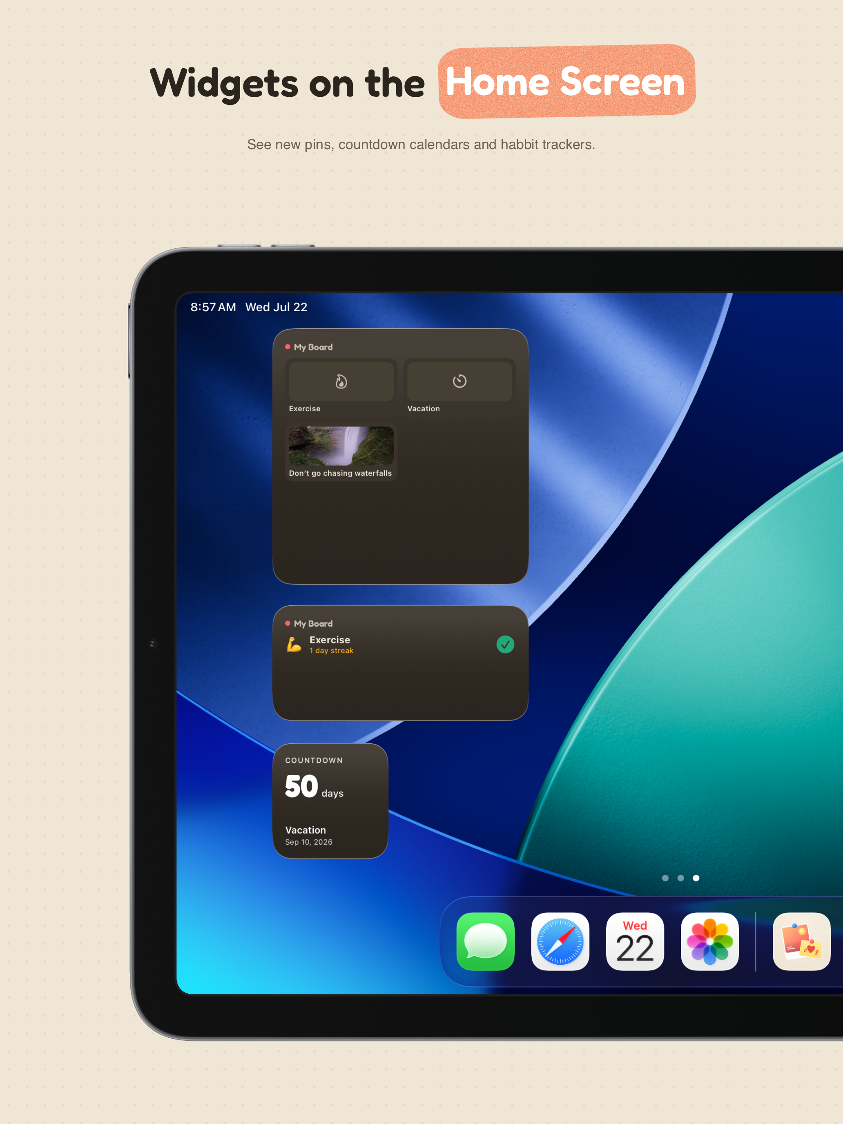Tap the "8:57 AM" time in status bar
Image resolution: width=843 pixels, height=1124 pixels.
point(213,307)
